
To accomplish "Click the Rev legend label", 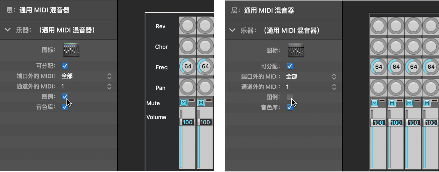I will point(161,26).
